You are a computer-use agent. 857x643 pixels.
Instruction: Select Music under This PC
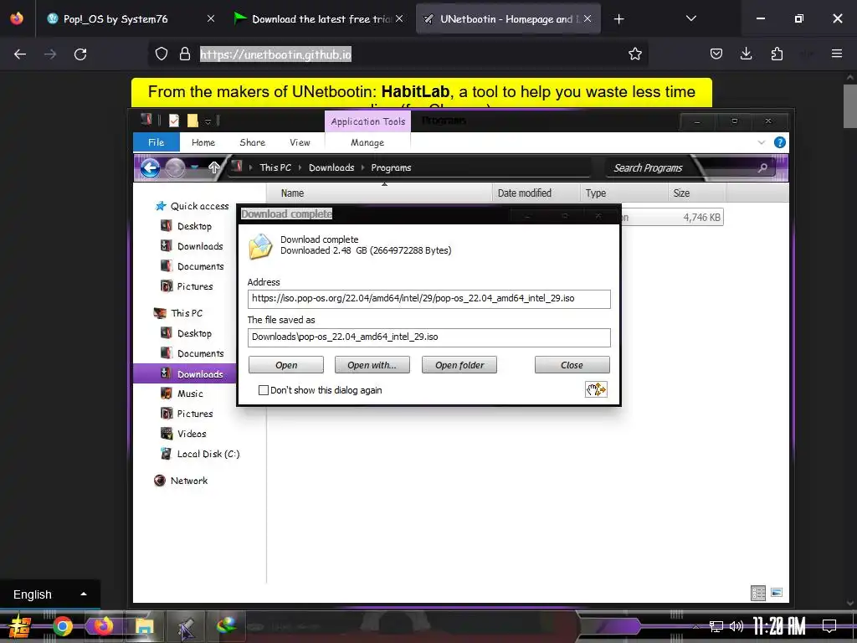[182, 394]
